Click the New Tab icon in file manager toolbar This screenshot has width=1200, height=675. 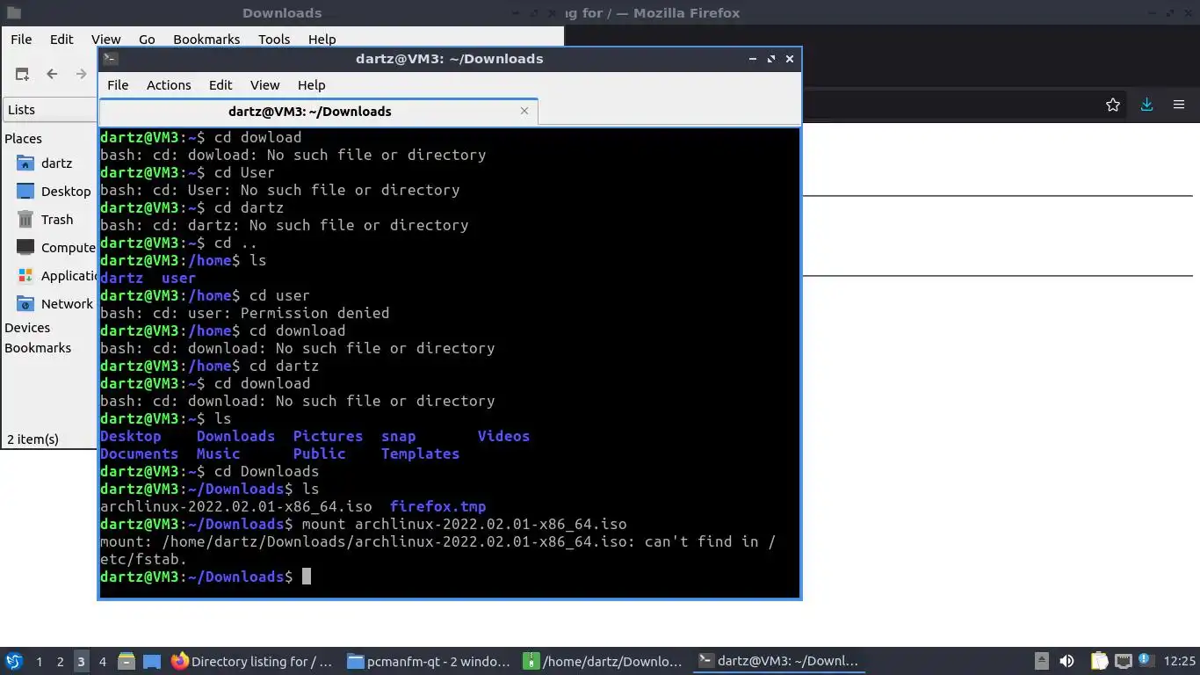pos(22,75)
